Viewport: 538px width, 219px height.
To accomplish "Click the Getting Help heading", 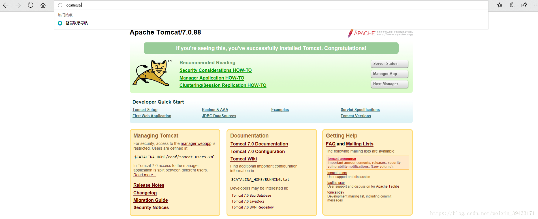I will [x=341, y=136].
